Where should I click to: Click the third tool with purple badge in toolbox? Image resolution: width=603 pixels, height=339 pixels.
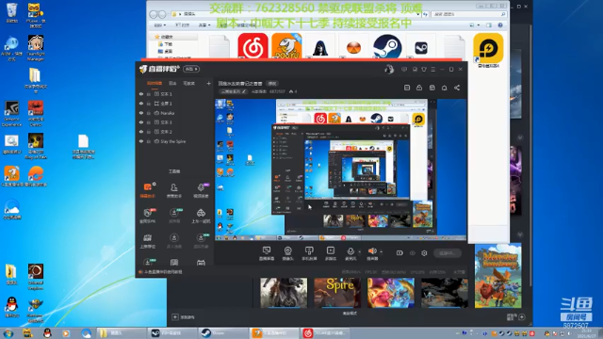[201, 190]
